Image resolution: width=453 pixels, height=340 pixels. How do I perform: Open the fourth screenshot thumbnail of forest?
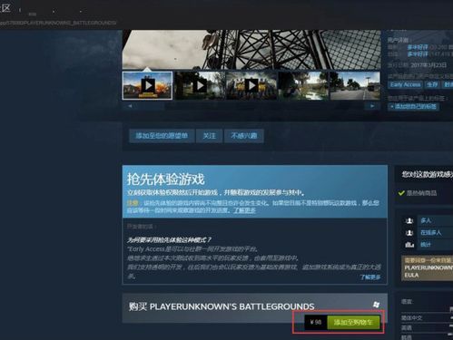303,85
